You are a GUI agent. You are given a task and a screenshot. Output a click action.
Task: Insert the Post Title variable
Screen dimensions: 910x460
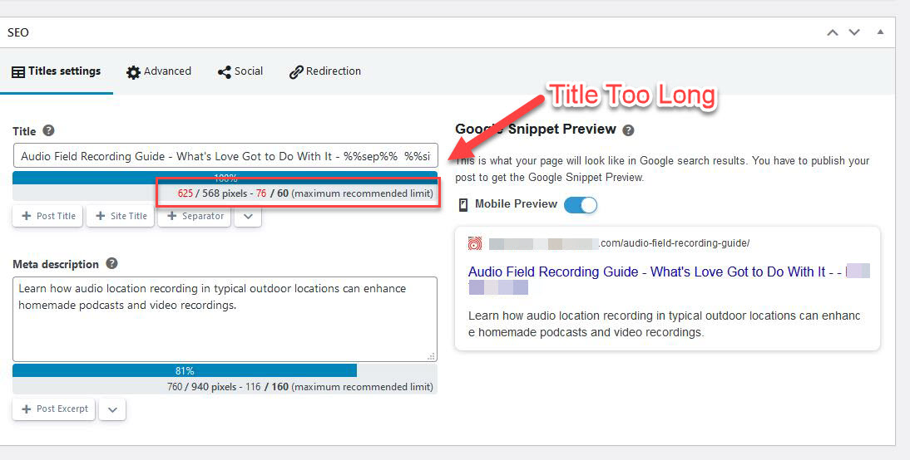(x=48, y=216)
